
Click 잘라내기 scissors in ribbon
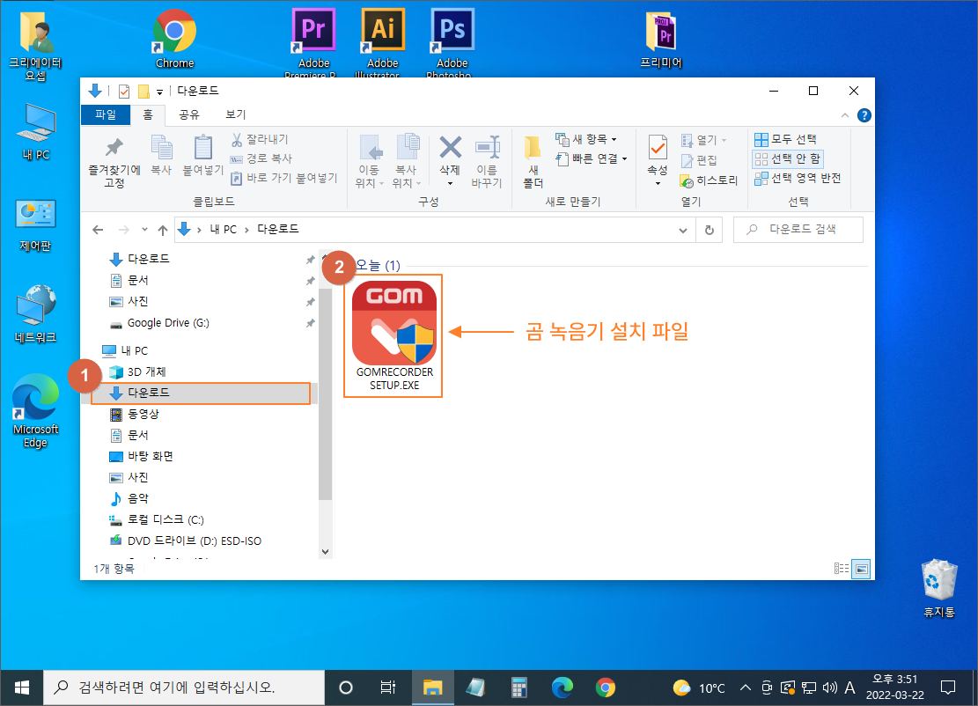260,139
